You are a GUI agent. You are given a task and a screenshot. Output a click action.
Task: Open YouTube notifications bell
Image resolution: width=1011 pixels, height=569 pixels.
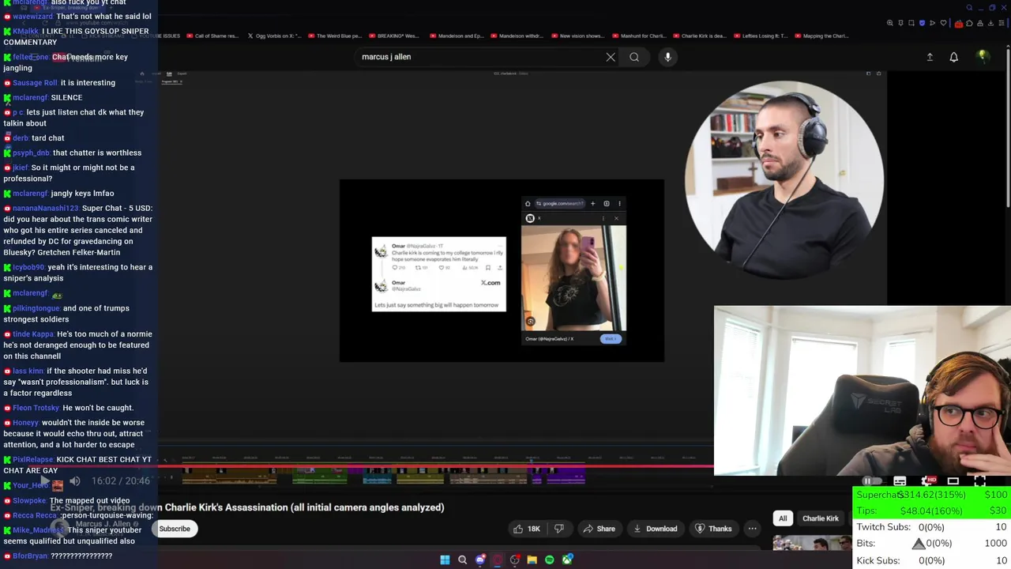953,57
